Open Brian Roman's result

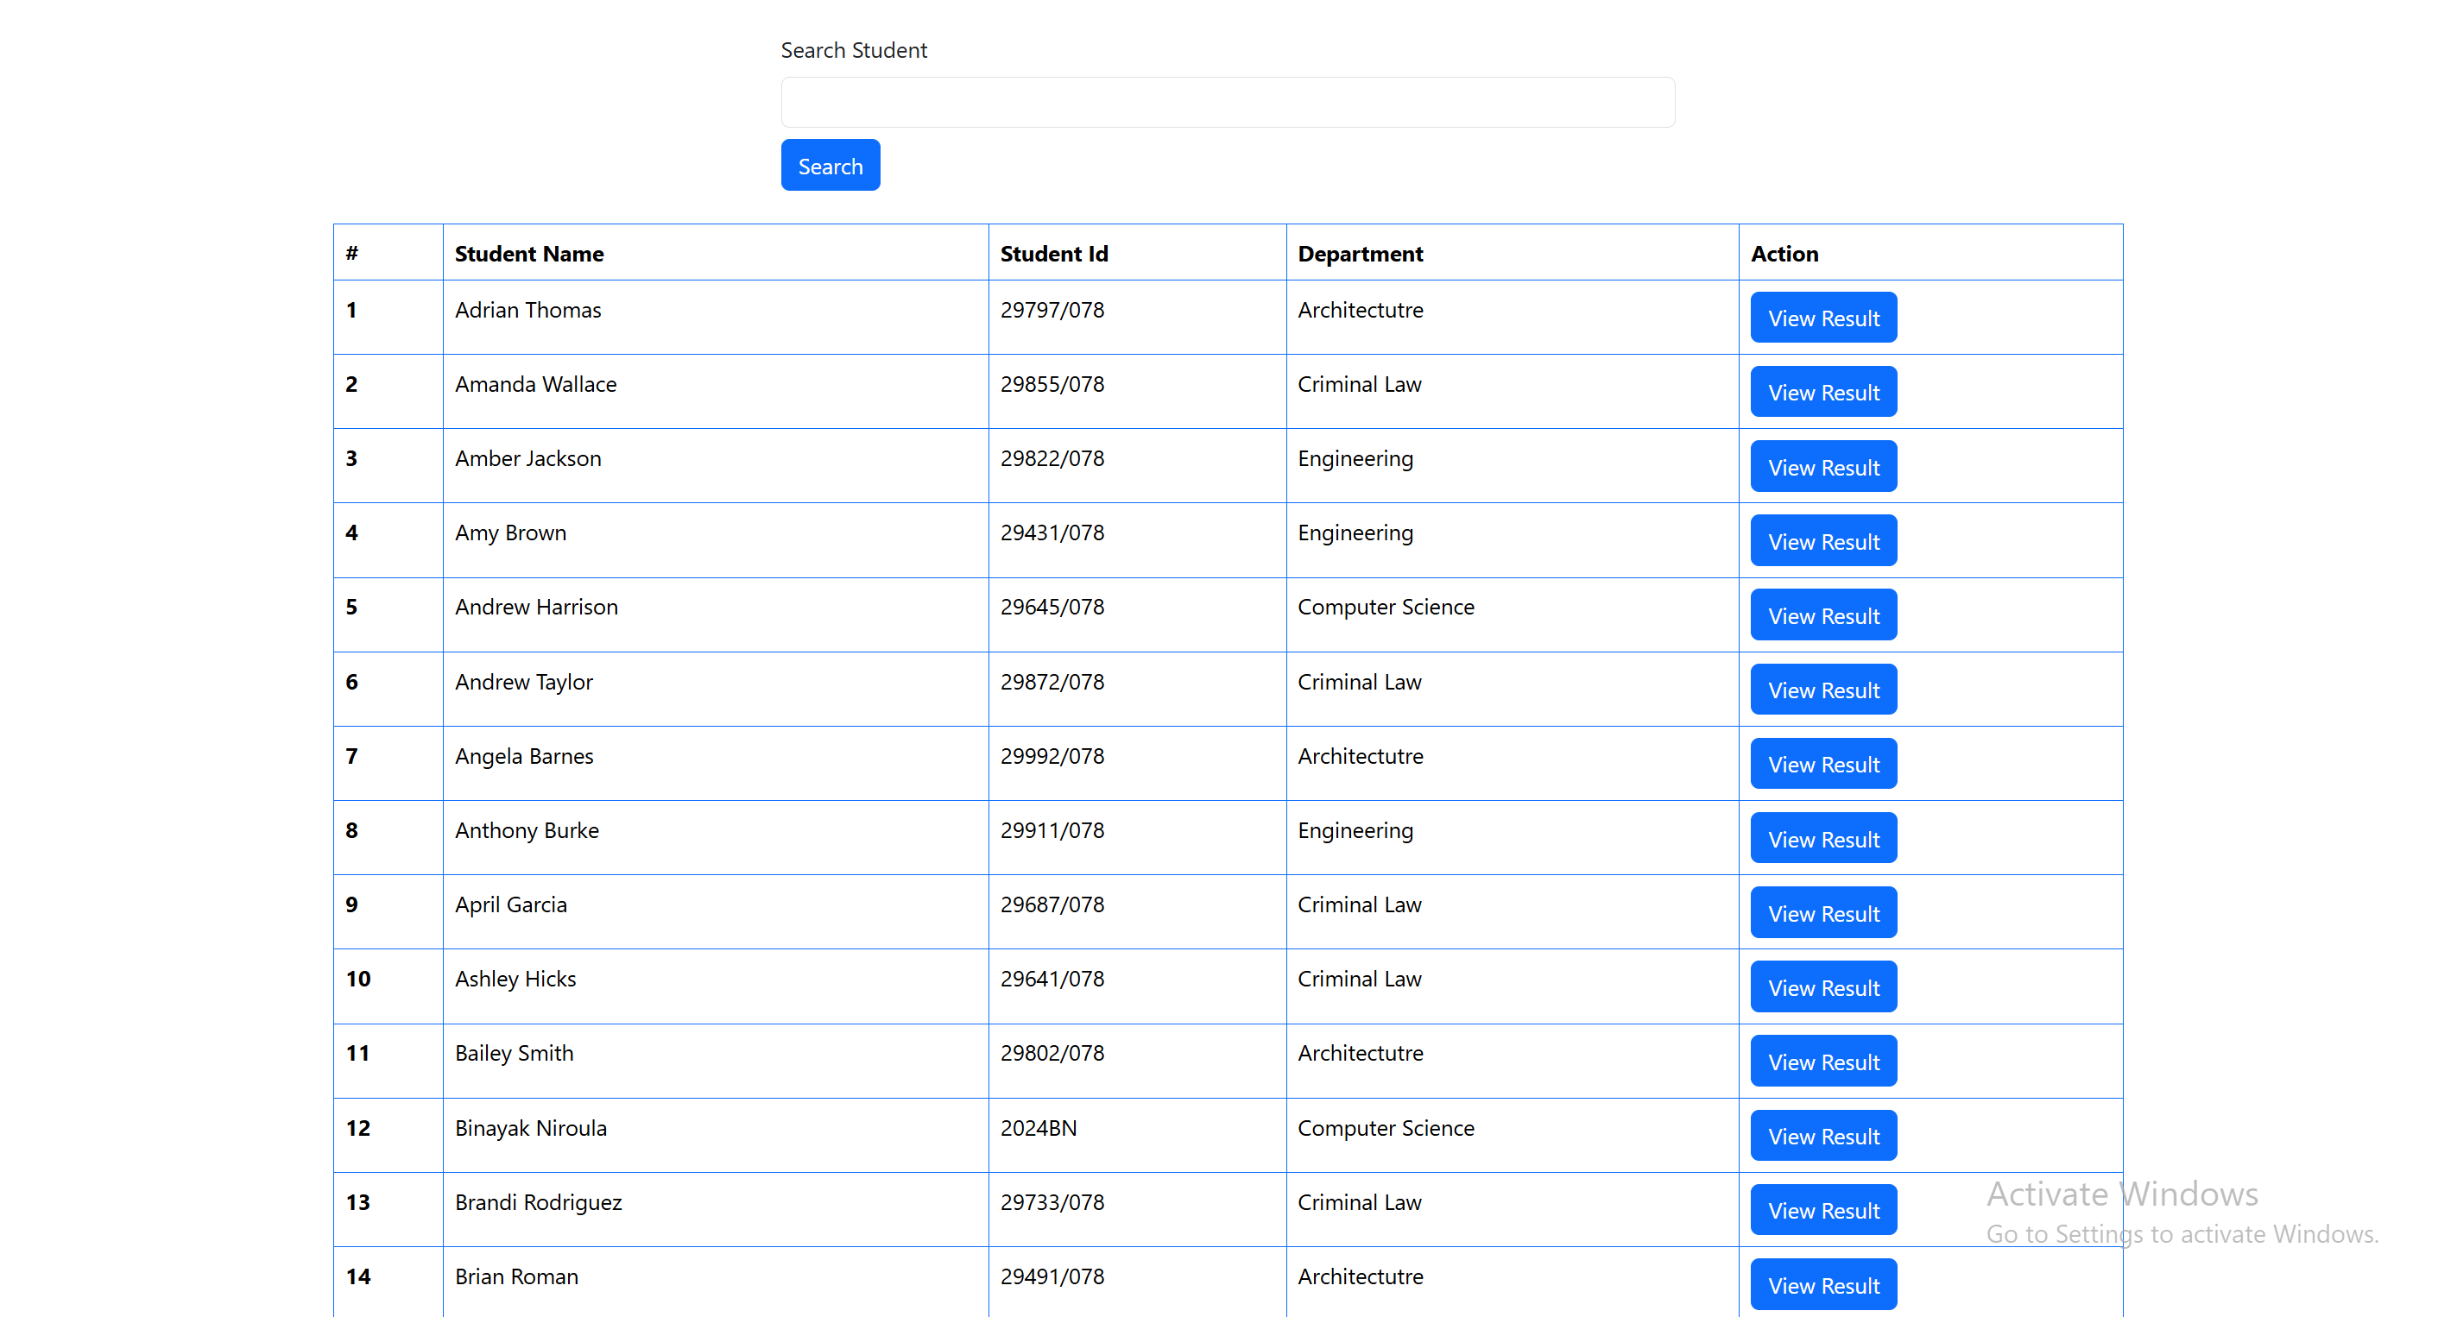click(x=1822, y=1284)
